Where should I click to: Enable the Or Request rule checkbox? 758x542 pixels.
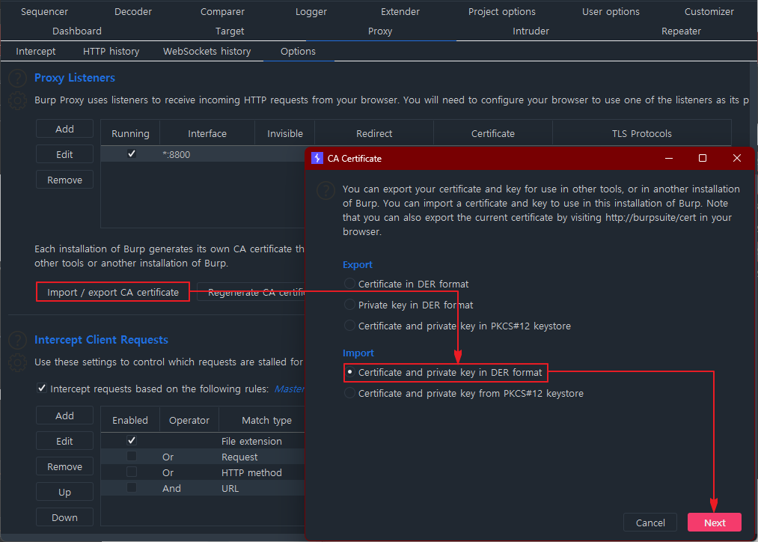pyautogui.click(x=132, y=456)
